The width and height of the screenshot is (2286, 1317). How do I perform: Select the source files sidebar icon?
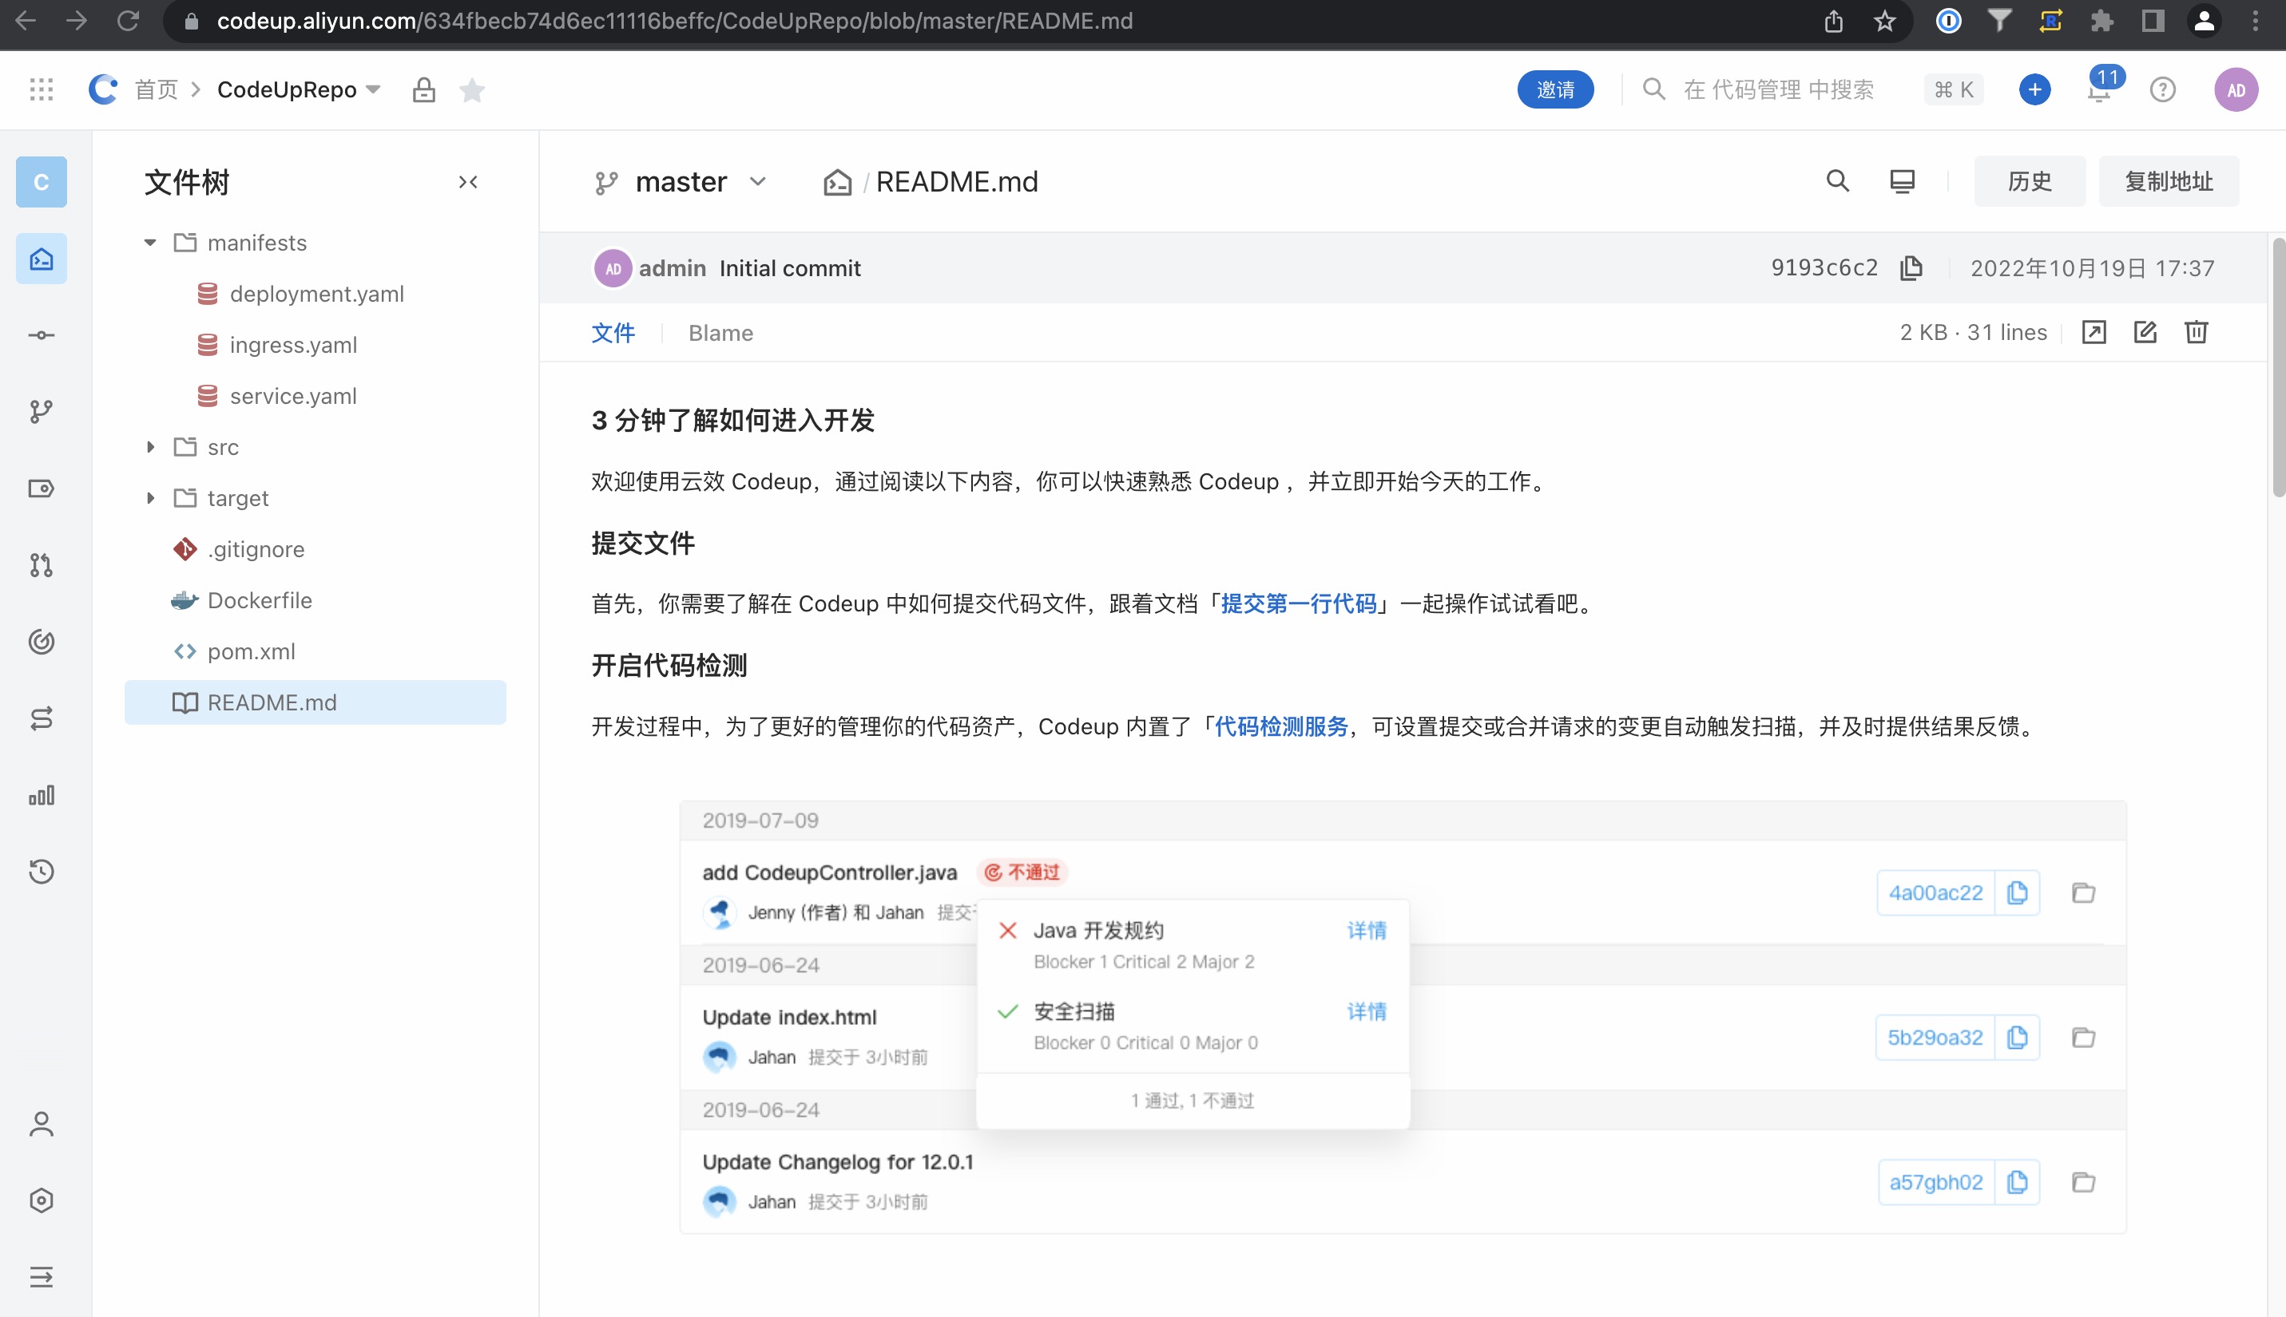[42, 259]
